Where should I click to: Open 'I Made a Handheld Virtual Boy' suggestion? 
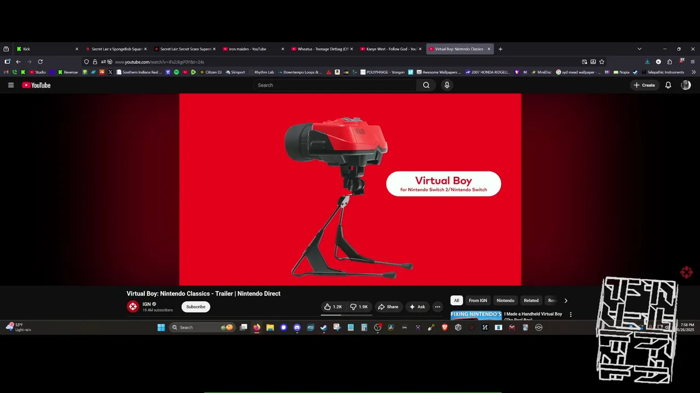[x=533, y=314]
